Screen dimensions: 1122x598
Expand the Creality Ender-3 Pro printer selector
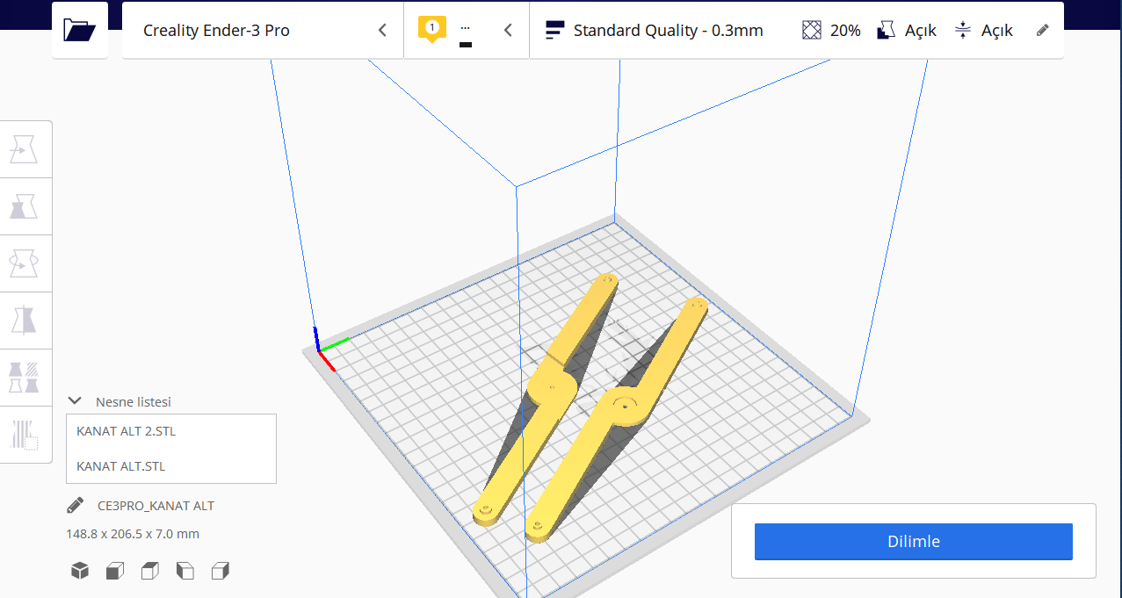point(382,30)
